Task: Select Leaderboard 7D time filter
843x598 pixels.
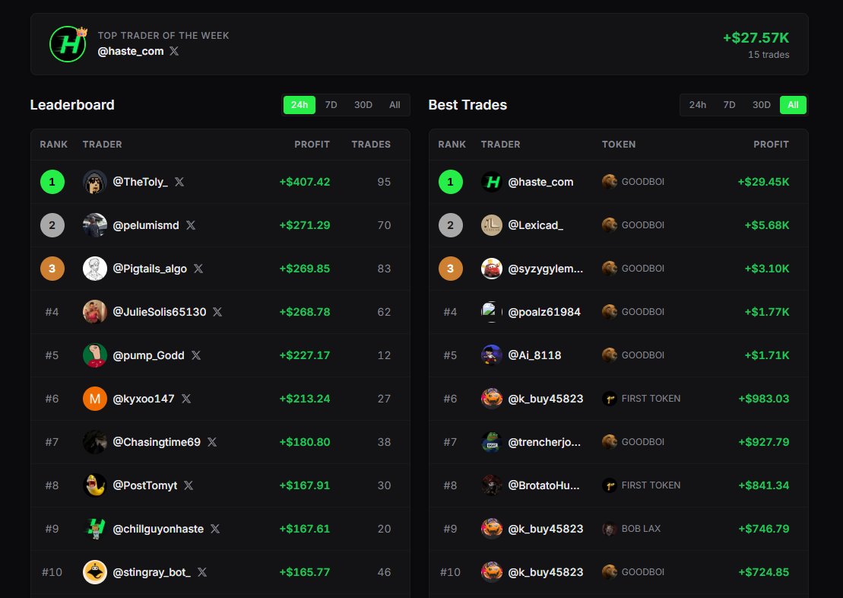Action: pos(331,105)
